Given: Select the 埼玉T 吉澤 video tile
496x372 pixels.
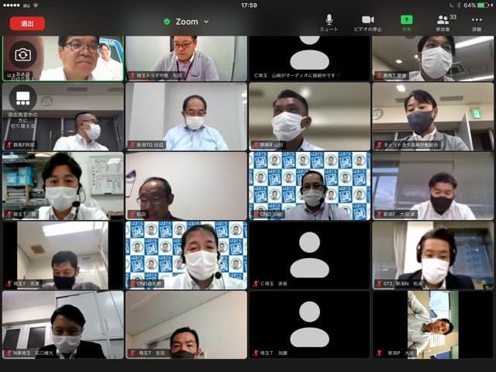Looking at the screenshot, I should tap(63, 255).
